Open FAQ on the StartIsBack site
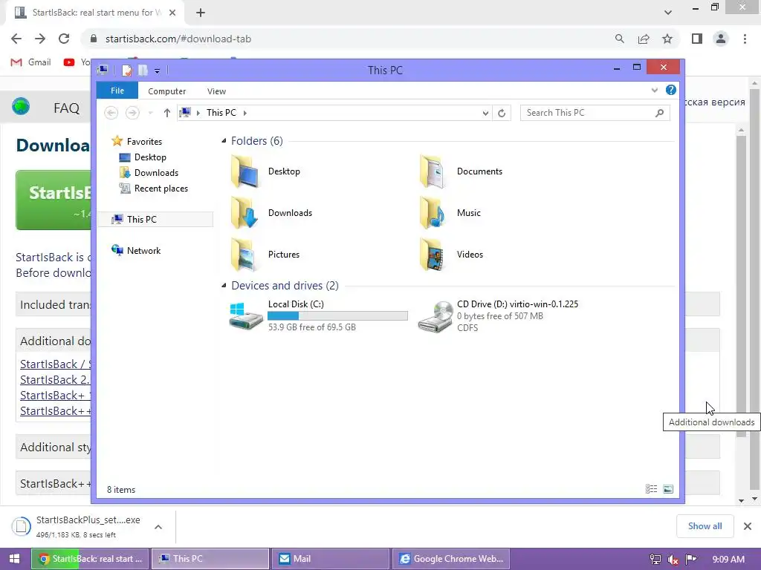This screenshot has height=570, width=761. 66,108
